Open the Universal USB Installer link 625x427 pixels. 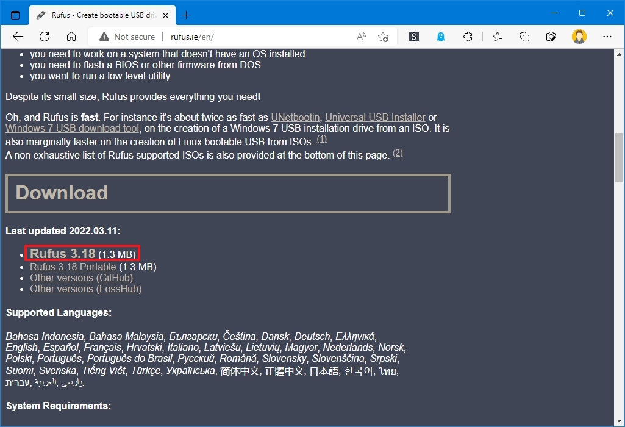376,117
